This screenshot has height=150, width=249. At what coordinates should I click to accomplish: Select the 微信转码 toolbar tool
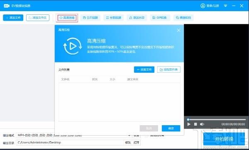tap(183, 18)
